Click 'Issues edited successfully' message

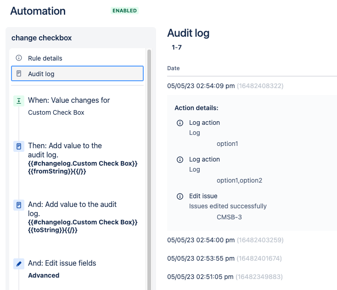(x=228, y=206)
